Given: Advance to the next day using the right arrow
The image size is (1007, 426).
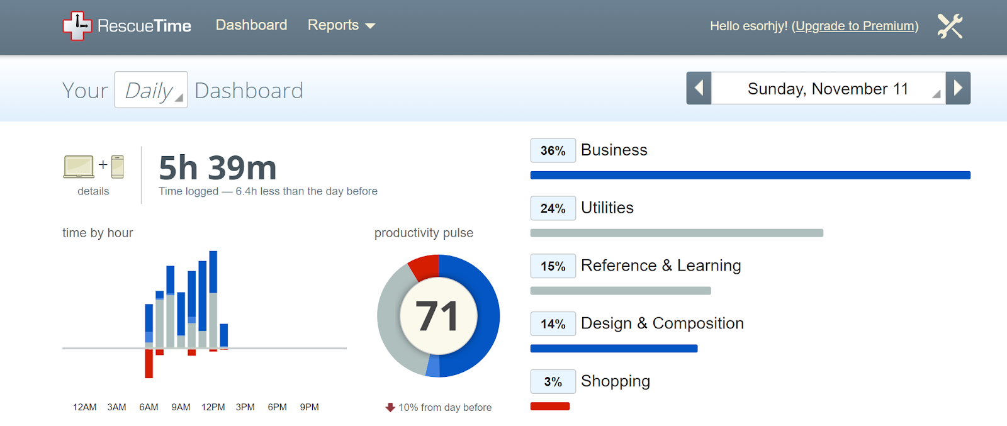Looking at the screenshot, I should coord(958,88).
